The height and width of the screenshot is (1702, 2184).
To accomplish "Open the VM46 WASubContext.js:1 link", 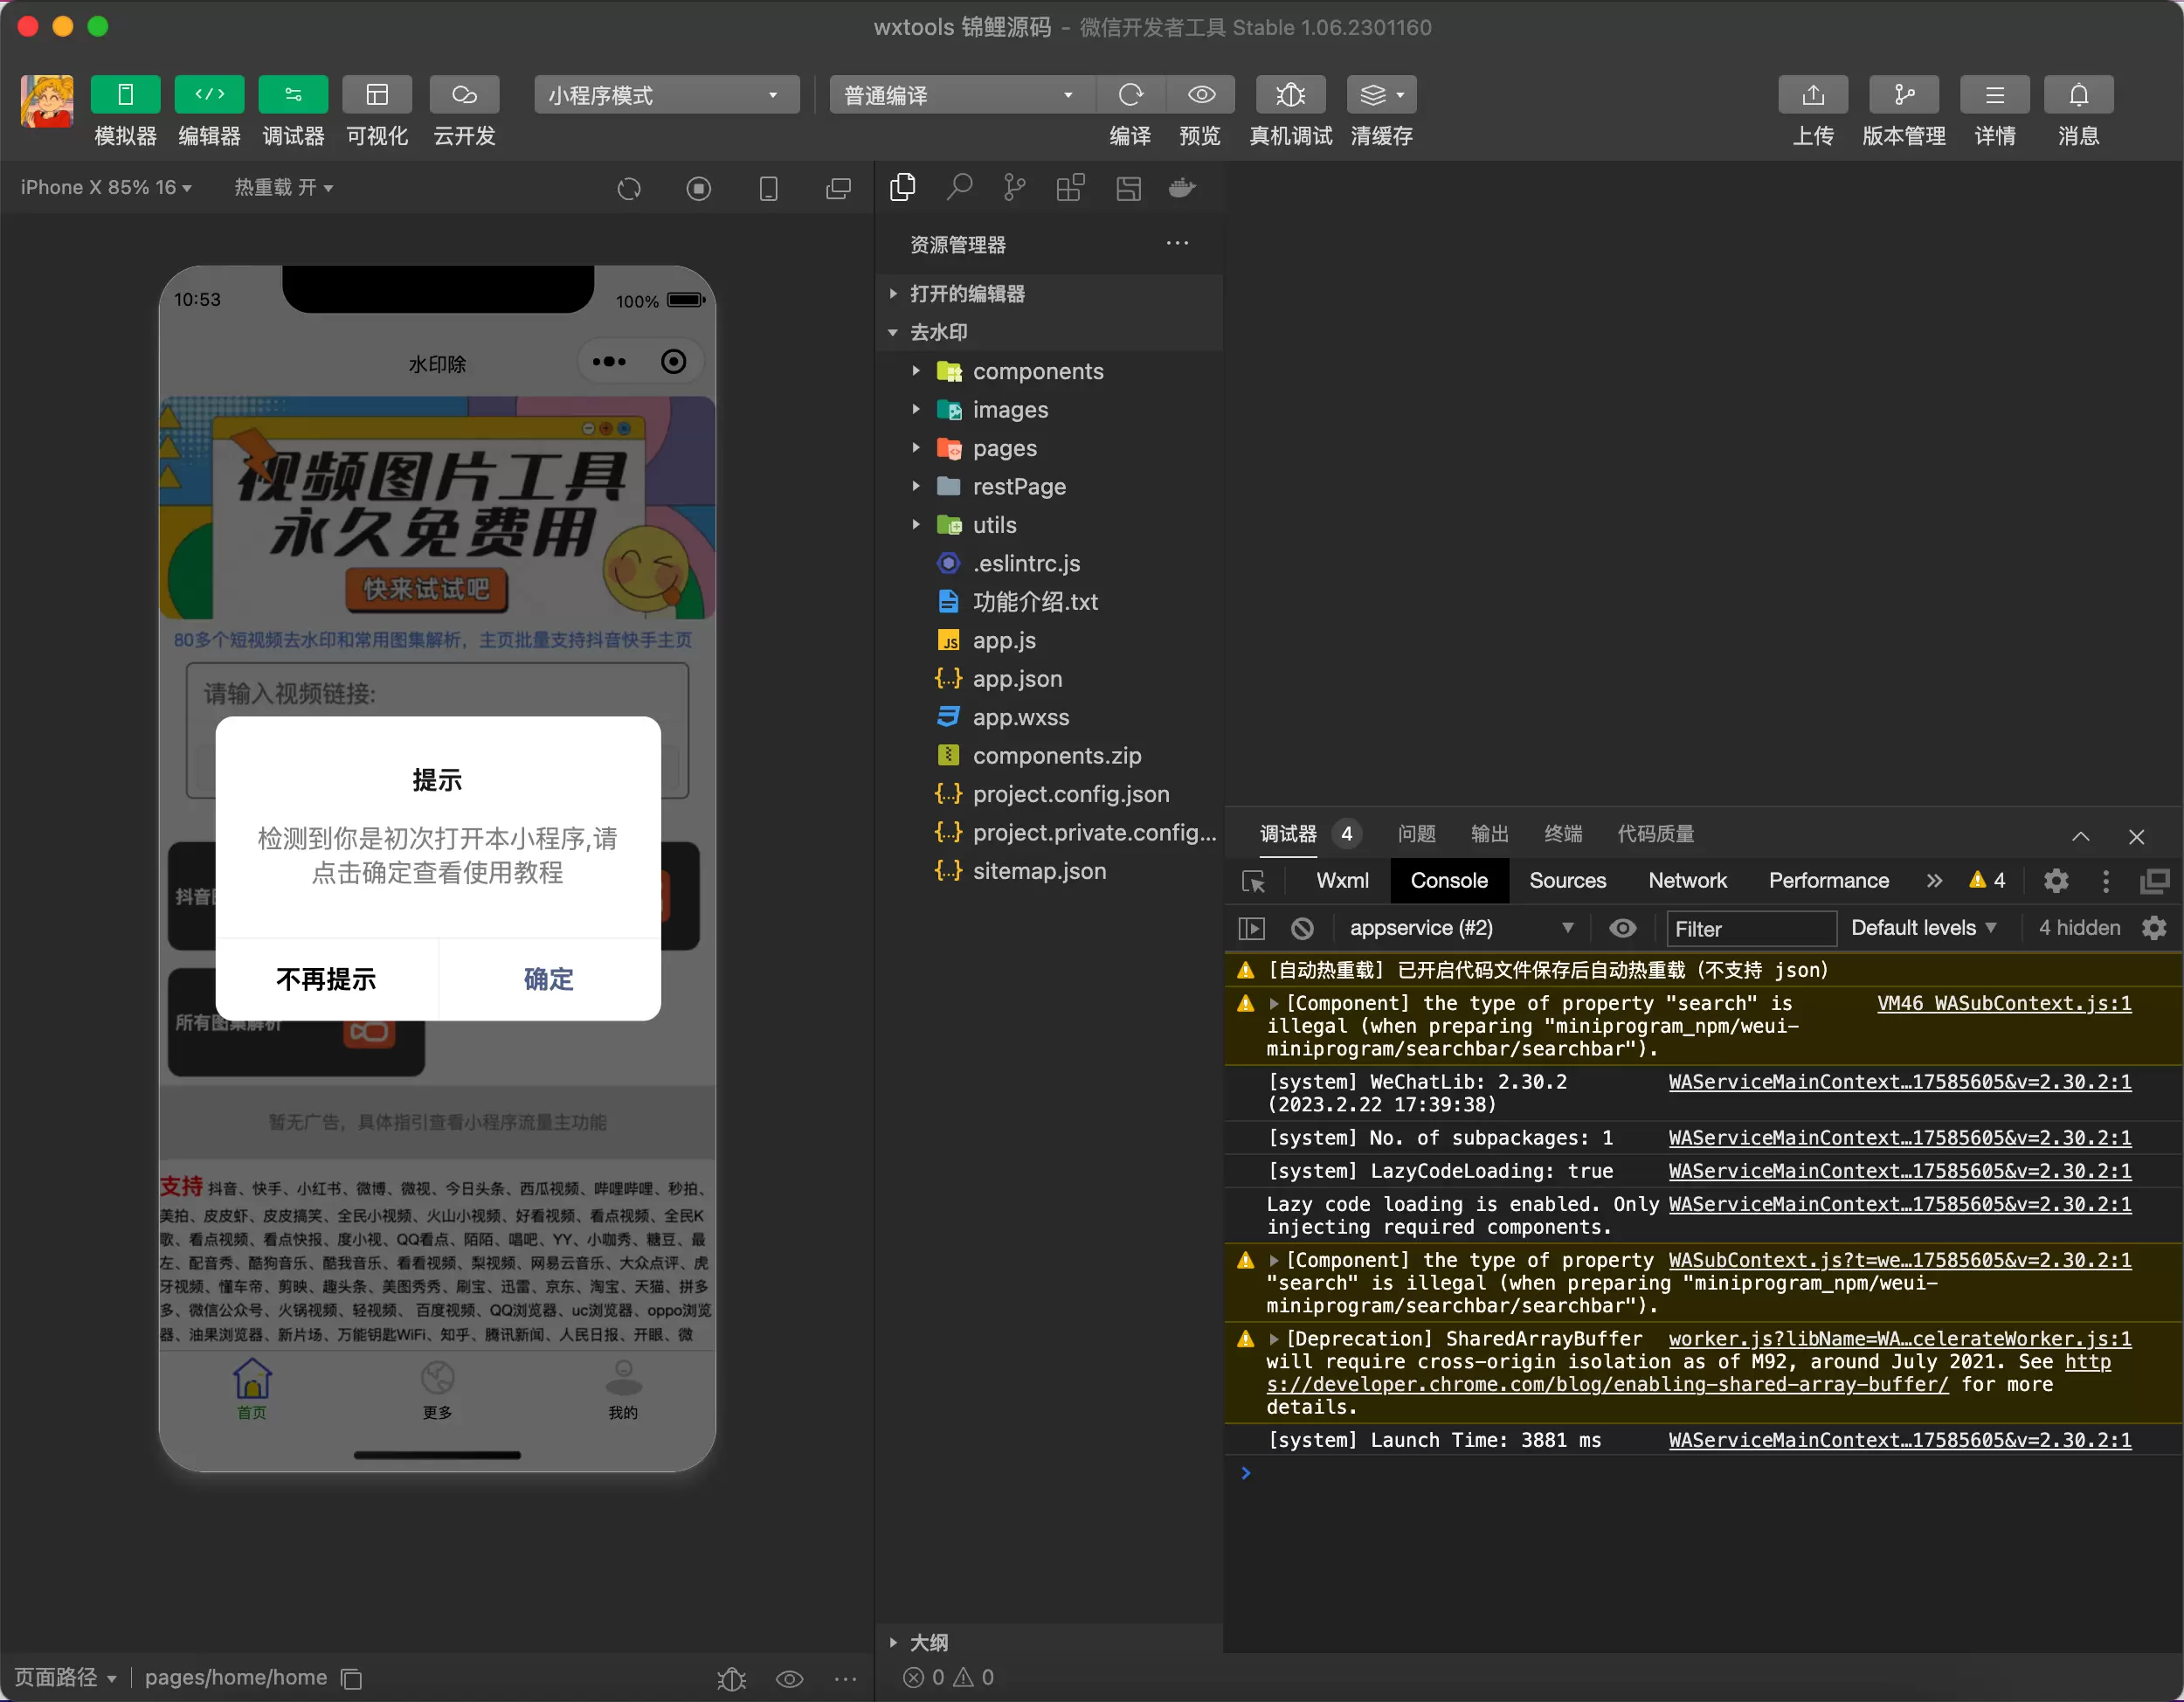I will point(2004,1003).
